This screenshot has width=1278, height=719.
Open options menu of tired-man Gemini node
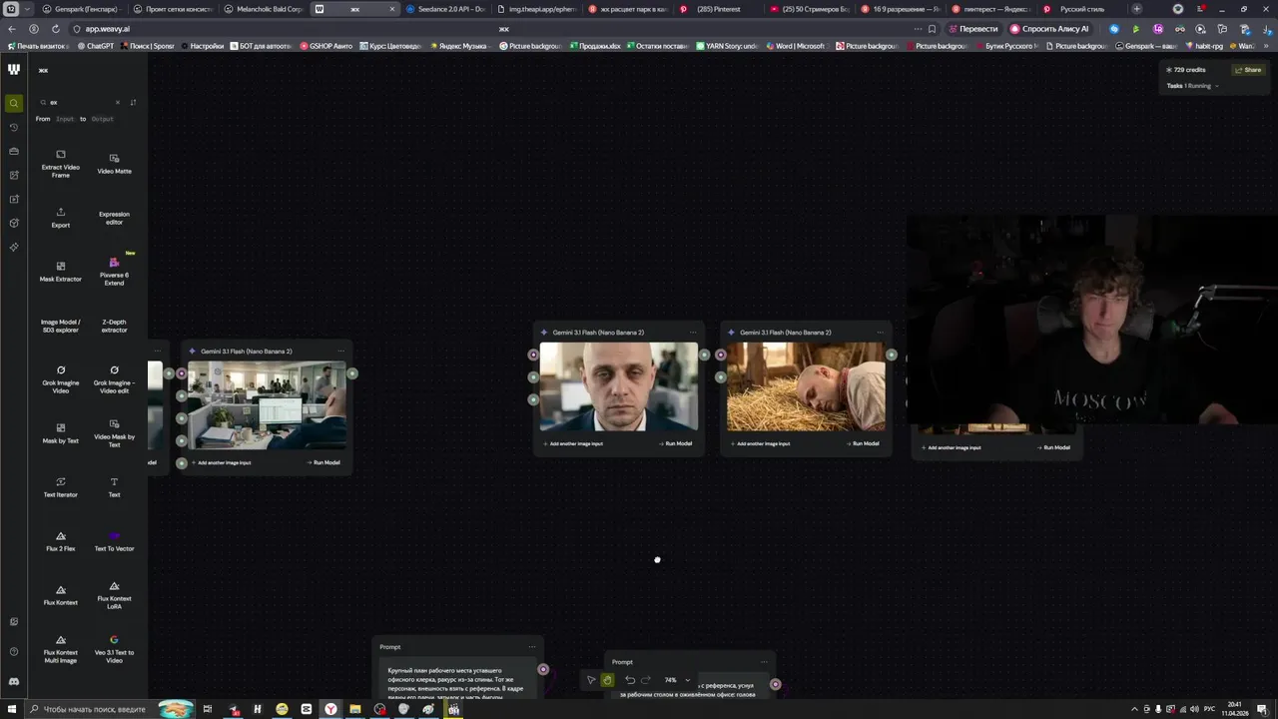tap(693, 332)
